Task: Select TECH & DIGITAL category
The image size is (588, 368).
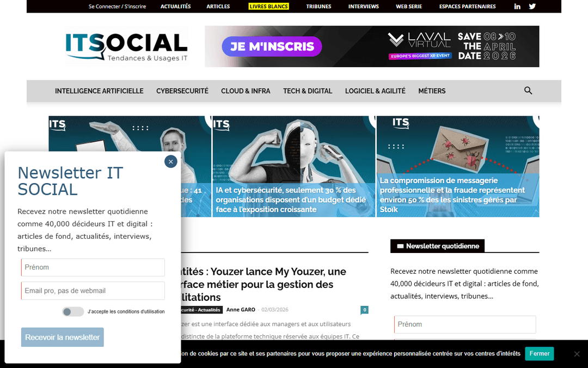Action: click(x=308, y=91)
